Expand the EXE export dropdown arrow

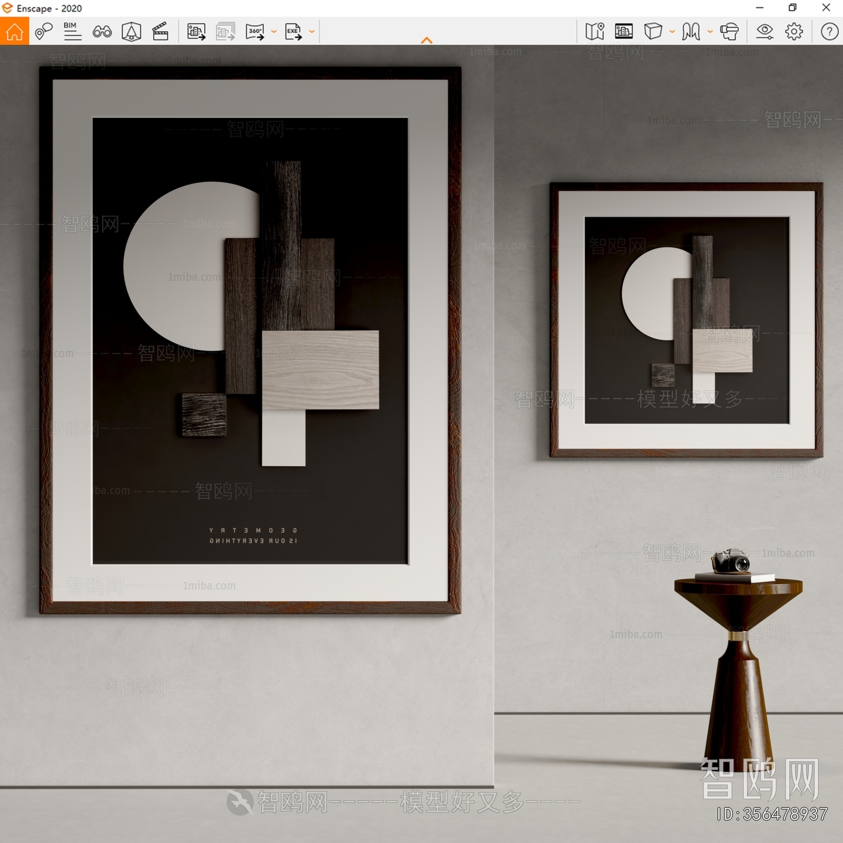312,32
